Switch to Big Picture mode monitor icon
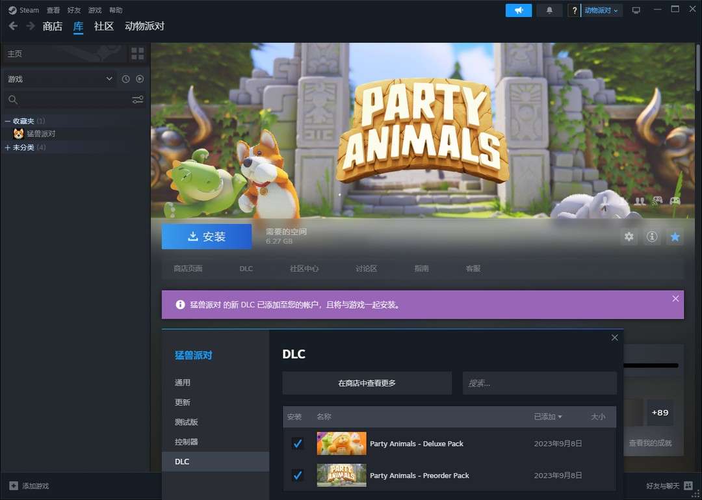The image size is (702, 500). point(636,10)
